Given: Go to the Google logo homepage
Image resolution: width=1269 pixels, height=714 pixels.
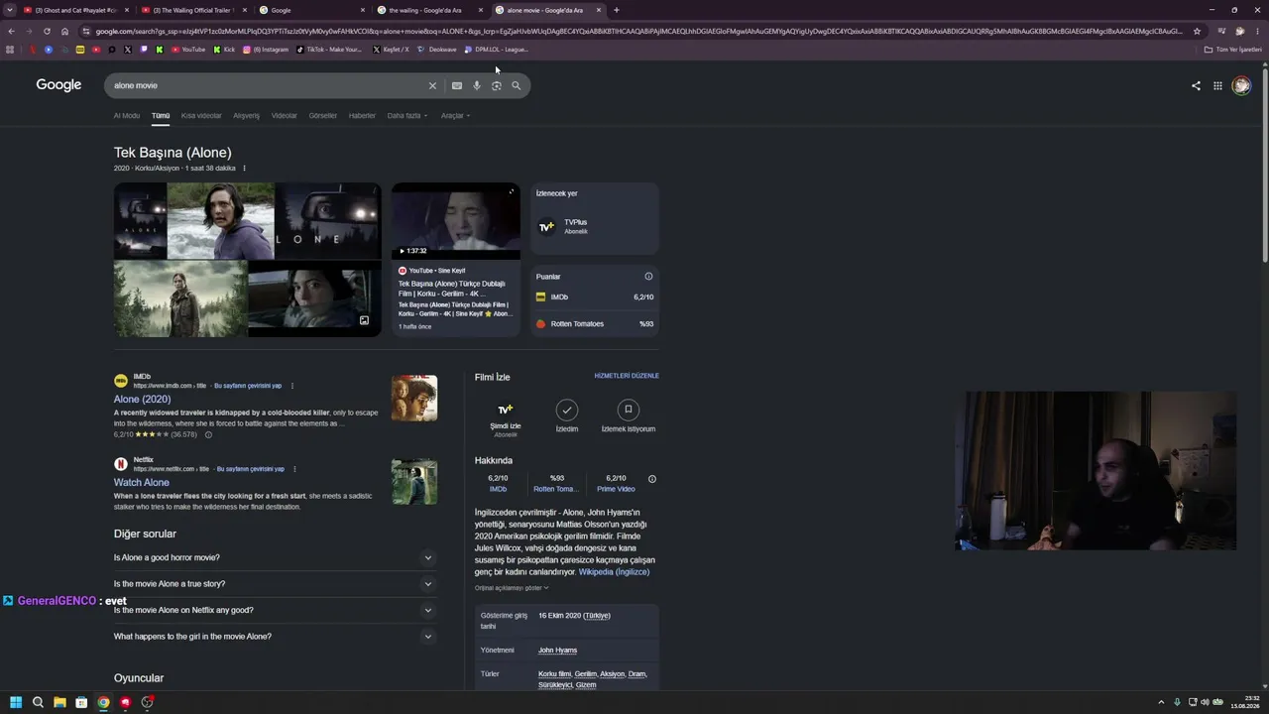Looking at the screenshot, I should point(58,85).
